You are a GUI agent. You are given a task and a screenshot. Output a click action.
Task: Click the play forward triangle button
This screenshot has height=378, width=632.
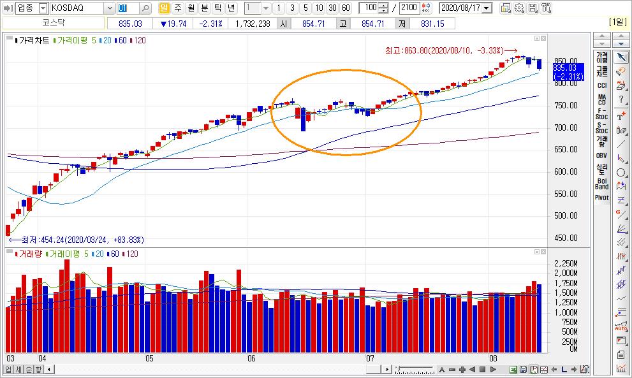click(x=494, y=370)
